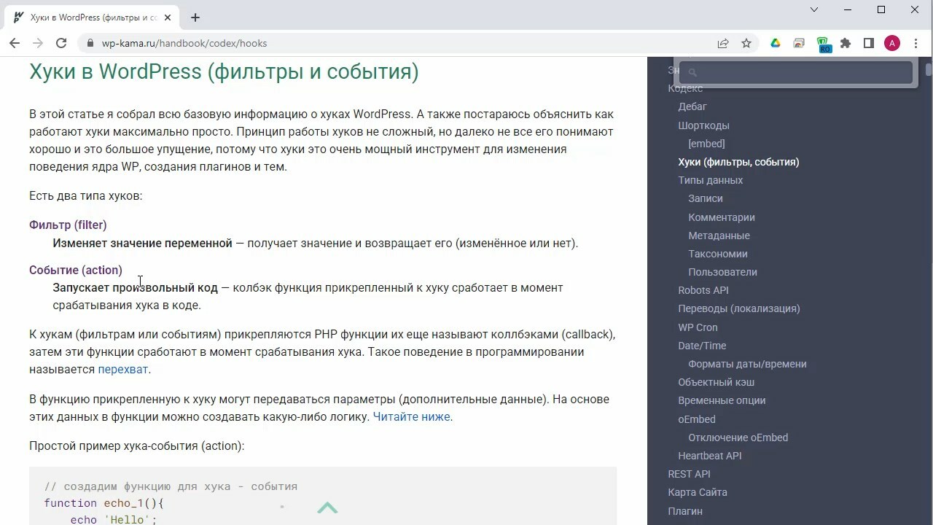The height and width of the screenshot is (525, 933).
Task: Open 'Шорткоды' sidebar item
Action: pyautogui.click(x=703, y=125)
